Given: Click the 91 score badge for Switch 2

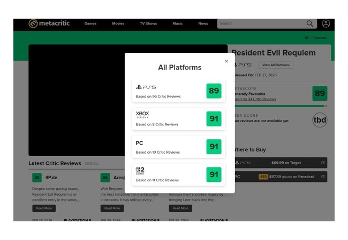Looking at the screenshot, I should [214, 174].
